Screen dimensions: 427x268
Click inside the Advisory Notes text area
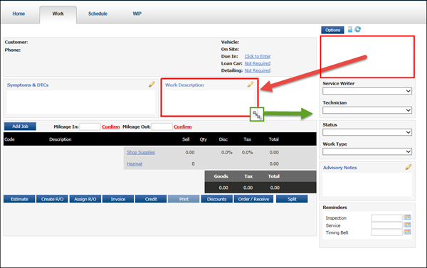(x=367, y=184)
